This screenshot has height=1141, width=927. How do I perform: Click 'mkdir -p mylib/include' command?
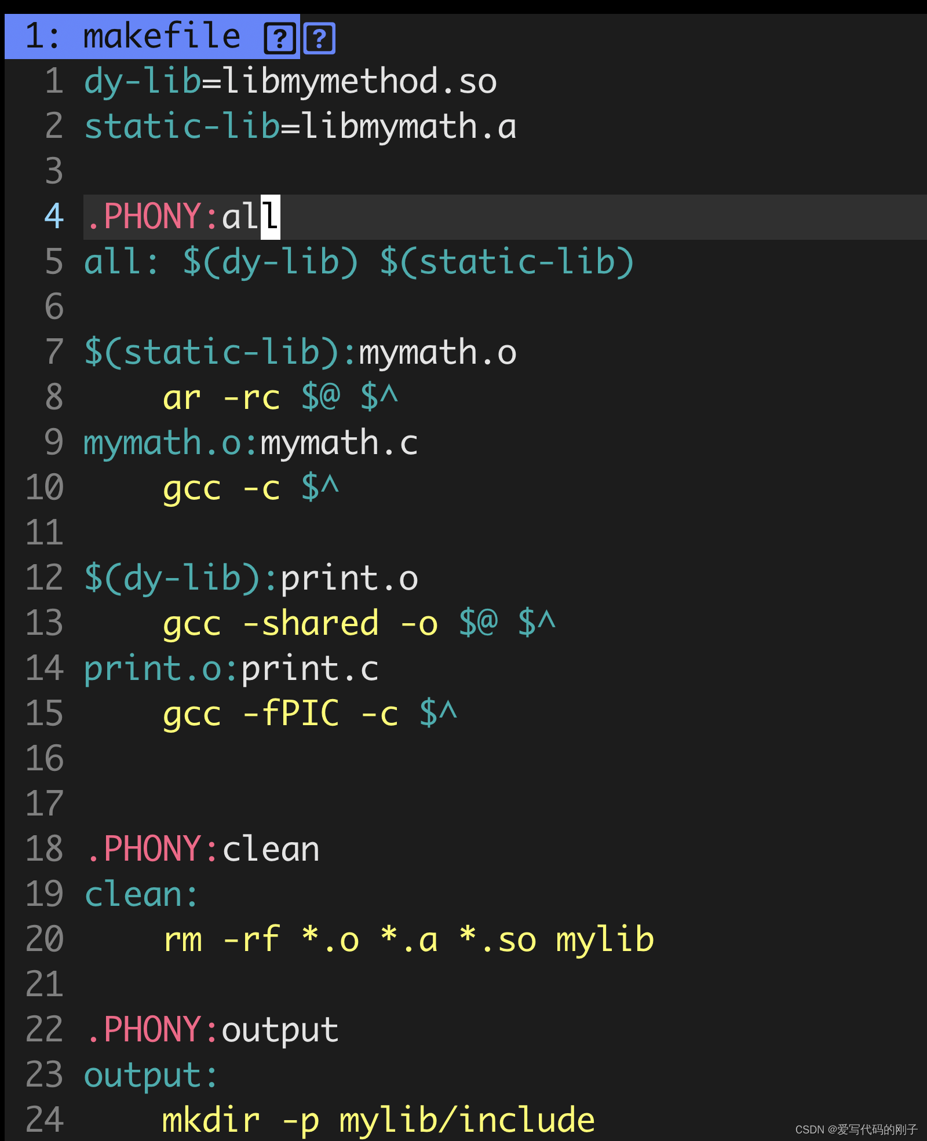point(379,1120)
